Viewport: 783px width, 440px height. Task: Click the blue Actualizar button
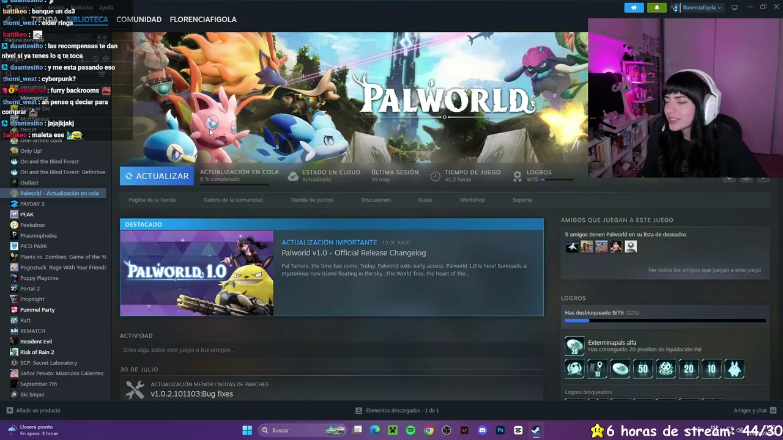(x=157, y=176)
